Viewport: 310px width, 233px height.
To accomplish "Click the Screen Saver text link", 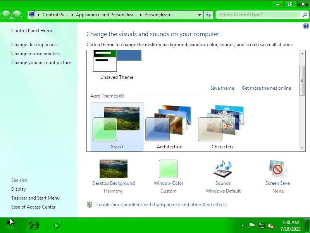I will pos(278,183).
